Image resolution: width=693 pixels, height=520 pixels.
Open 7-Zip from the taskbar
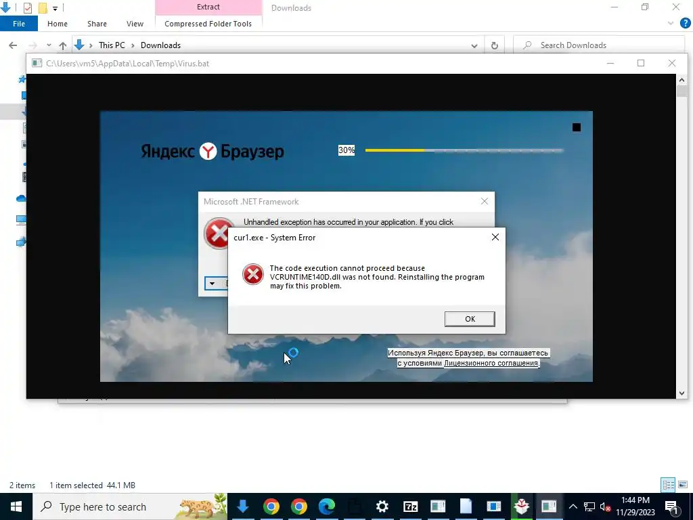(x=410, y=506)
